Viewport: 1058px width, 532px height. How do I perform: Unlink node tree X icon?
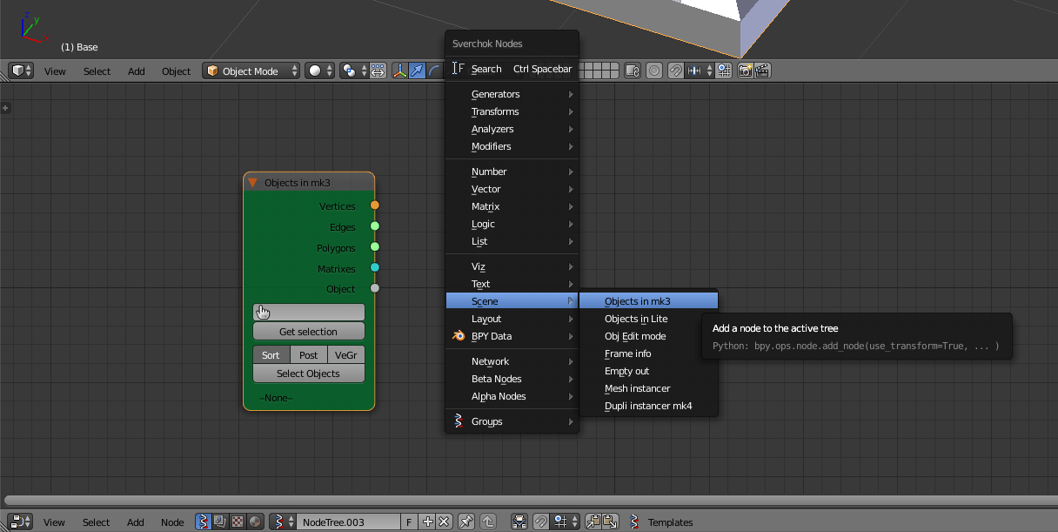point(444,522)
